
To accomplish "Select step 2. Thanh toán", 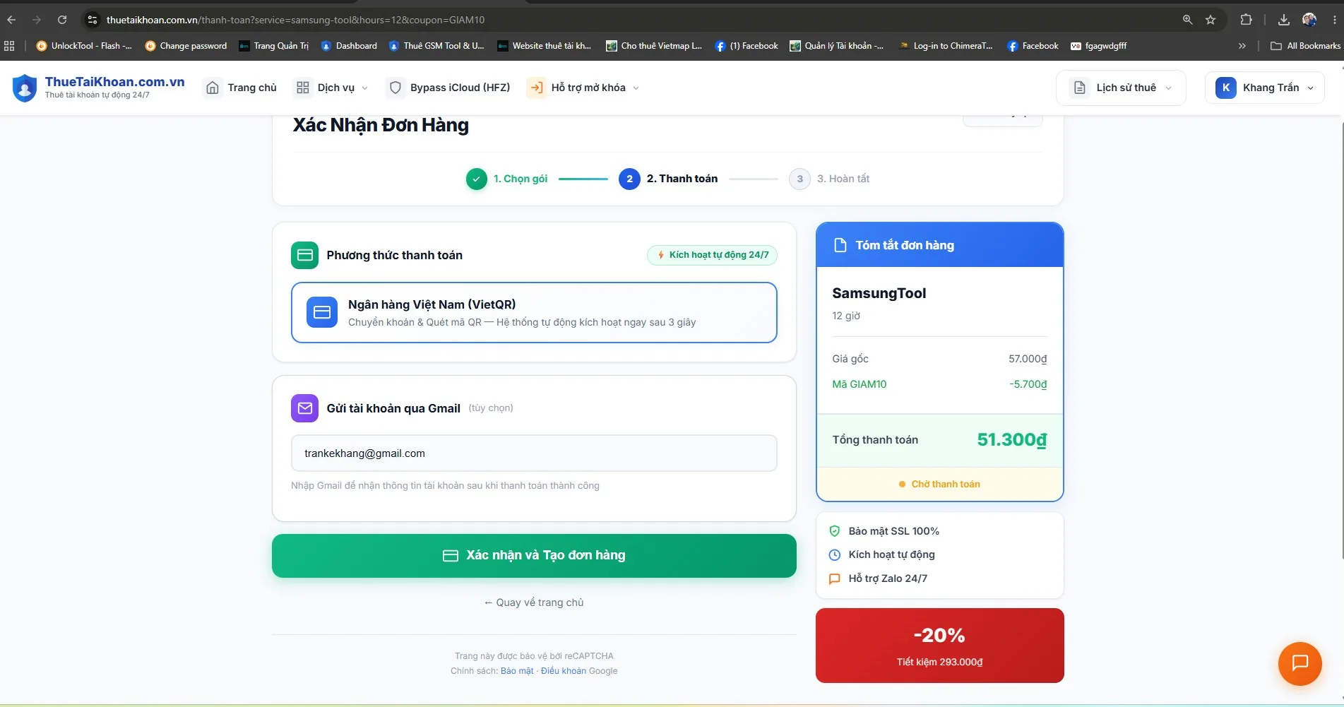I will (x=668, y=179).
